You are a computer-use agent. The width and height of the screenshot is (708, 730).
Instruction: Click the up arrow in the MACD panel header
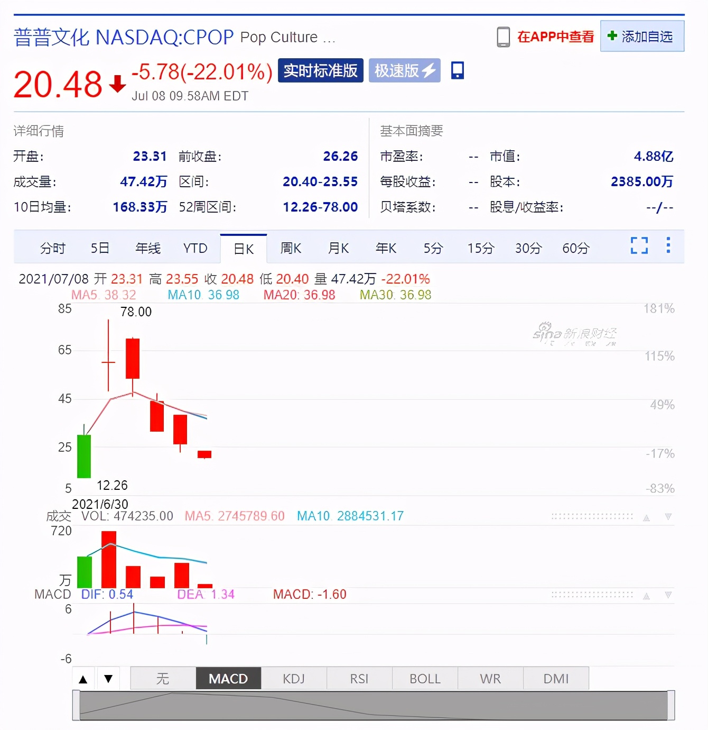(646, 596)
